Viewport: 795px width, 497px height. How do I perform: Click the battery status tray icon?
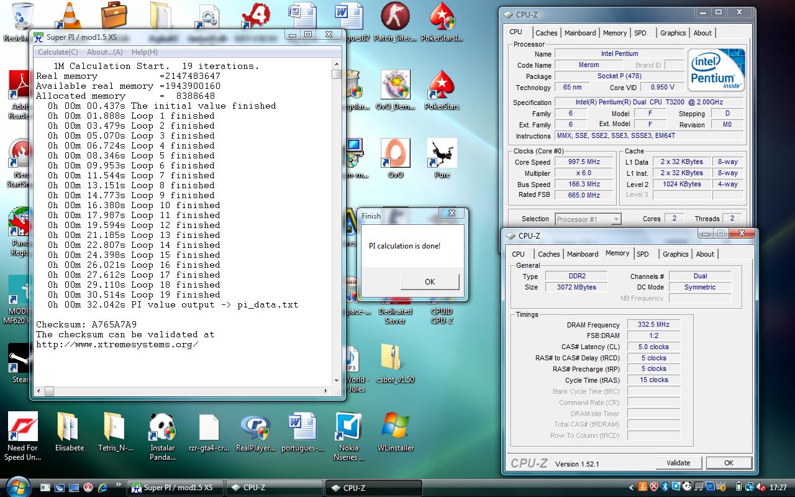pos(739,487)
